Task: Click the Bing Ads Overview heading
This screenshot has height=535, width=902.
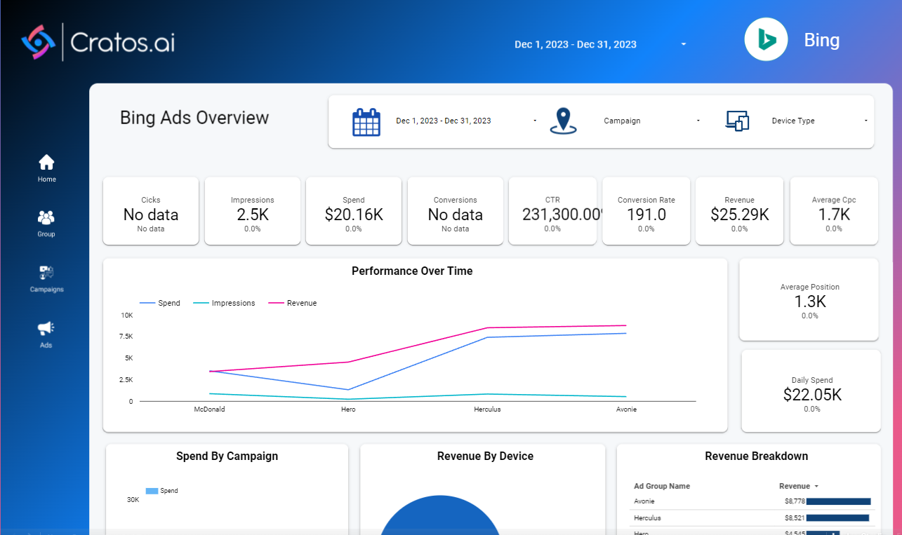Action: (x=194, y=117)
